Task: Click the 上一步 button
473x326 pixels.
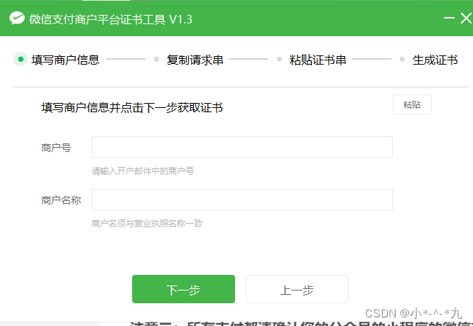Action: [297, 289]
